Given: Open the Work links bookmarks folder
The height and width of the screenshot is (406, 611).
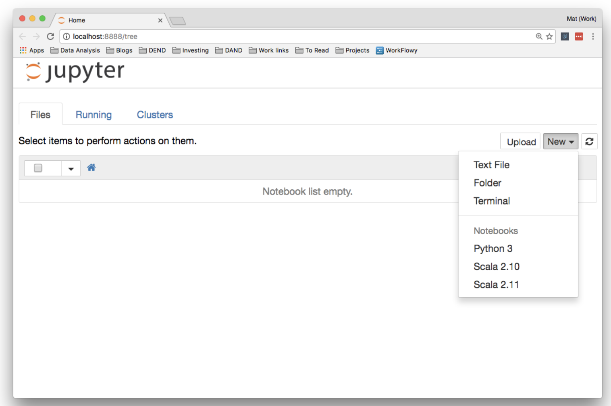Looking at the screenshot, I should tap(269, 50).
